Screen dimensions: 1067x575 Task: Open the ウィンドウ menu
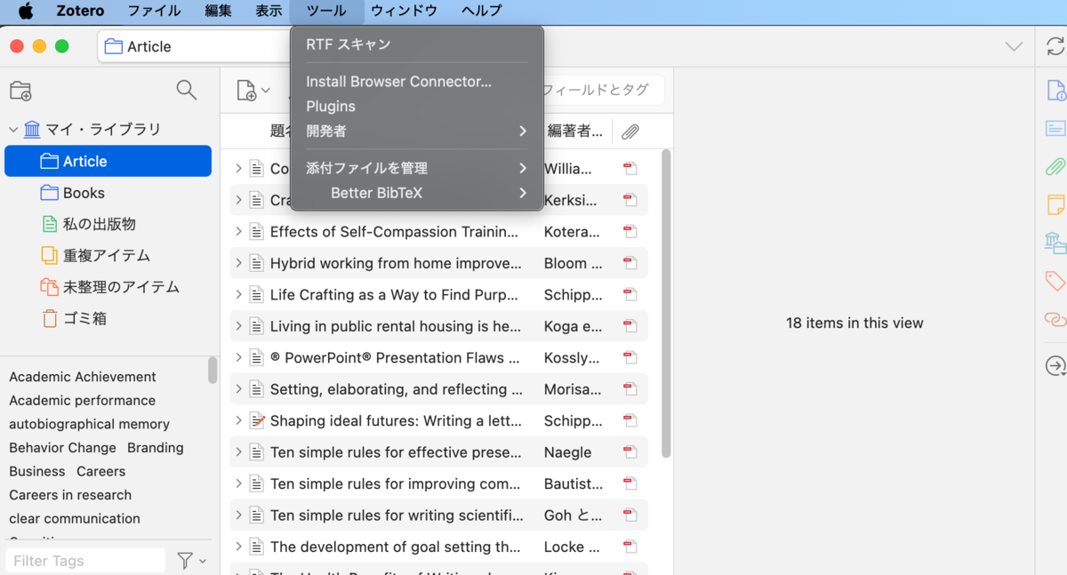click(x=404, y=12)
